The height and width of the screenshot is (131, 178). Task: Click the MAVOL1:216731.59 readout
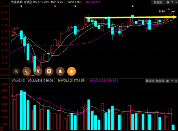tap(71, 81)
